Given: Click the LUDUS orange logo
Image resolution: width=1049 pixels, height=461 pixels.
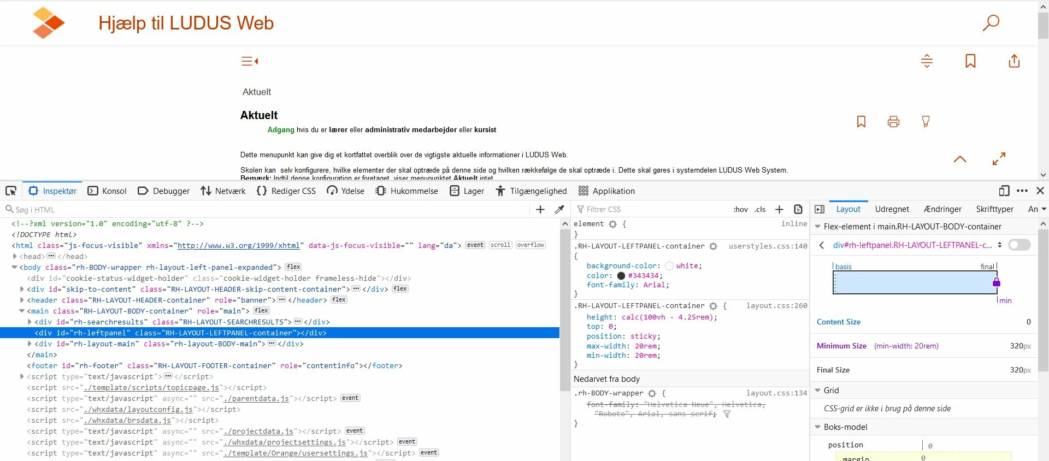Looking at the screenshot, I should click(48, 23).
